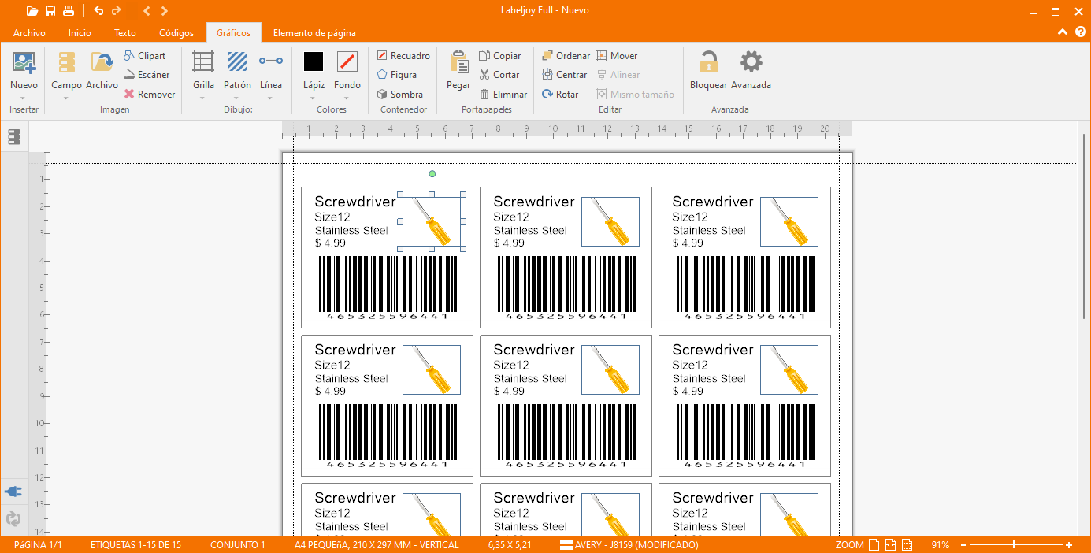Click the CONJUNTO 1 status entry
Screen dimensions: 1091x553
tap(238, 545)
